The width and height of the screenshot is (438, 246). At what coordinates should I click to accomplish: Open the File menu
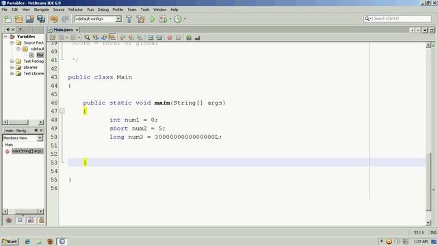point(5,10)
